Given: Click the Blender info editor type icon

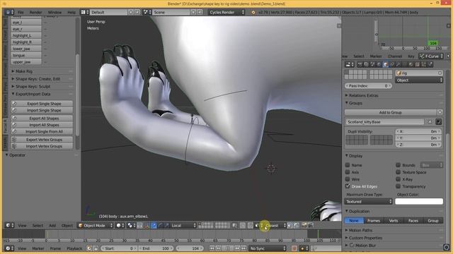Looking at the screenshot, I should [10, 13].
